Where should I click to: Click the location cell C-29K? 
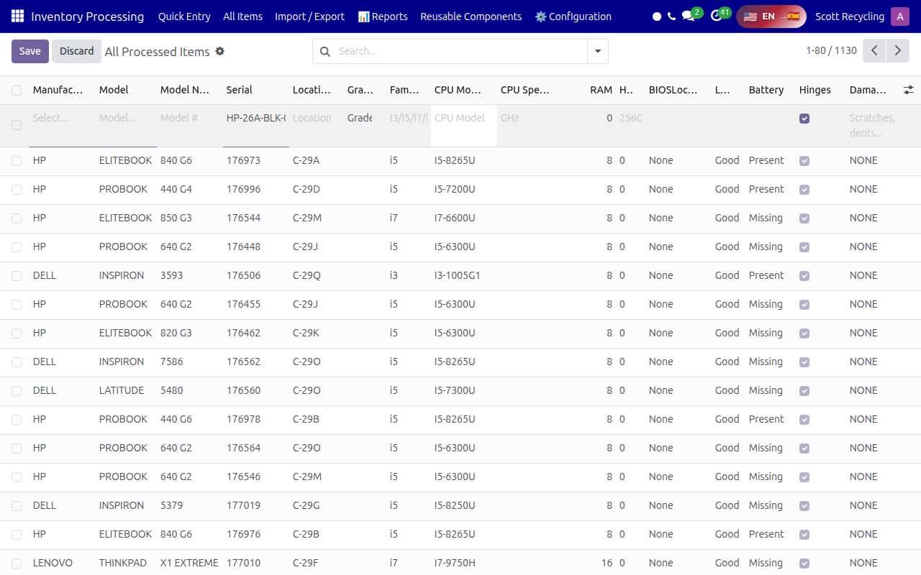(x=306, y=333)
